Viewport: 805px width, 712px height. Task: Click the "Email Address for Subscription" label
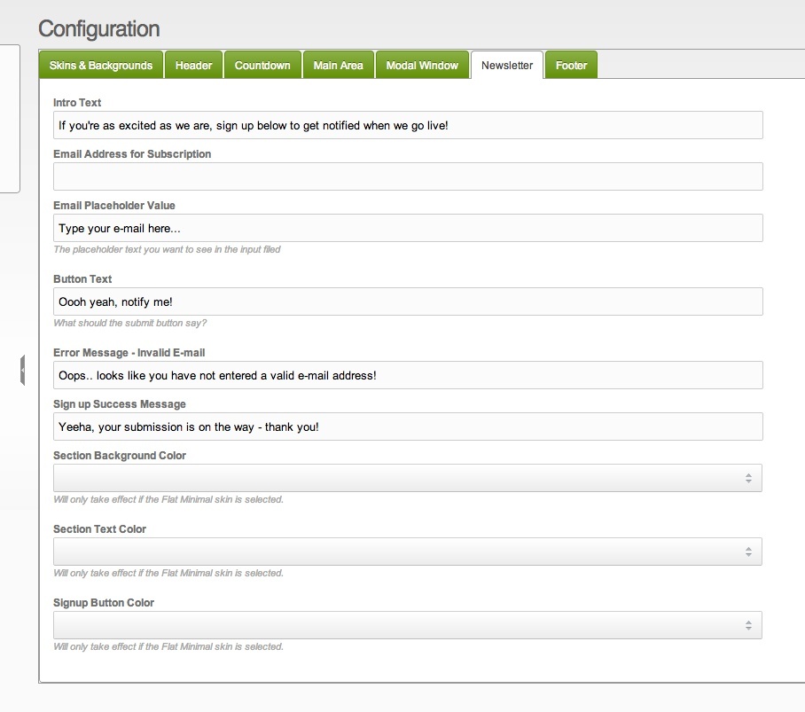(x=132, y=154)
